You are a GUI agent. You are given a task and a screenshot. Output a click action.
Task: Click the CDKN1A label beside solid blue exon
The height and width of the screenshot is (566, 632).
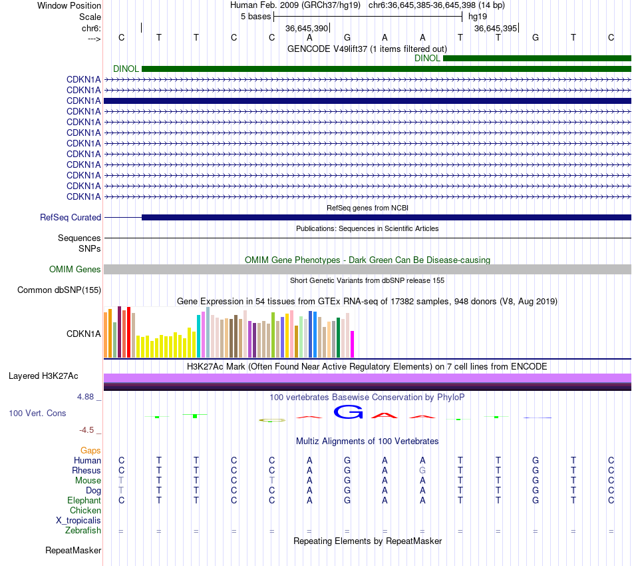pos(83,101)
